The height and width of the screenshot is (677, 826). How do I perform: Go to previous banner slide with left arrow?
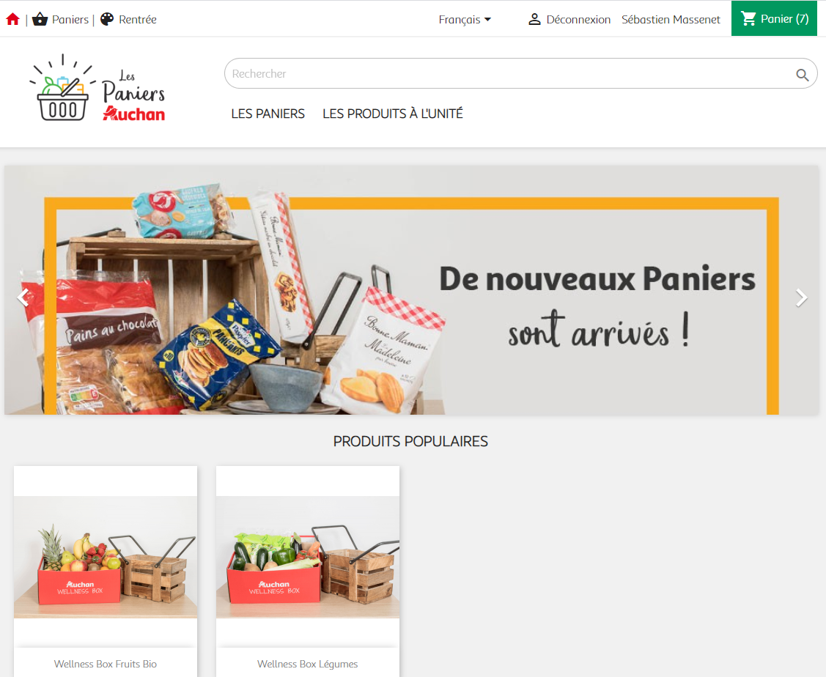23,297
